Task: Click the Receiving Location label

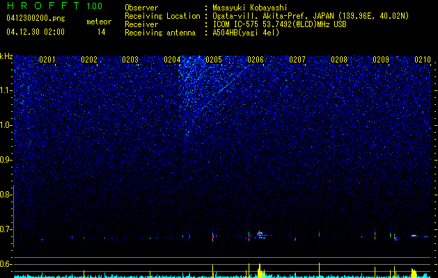Action: point(162,16)
